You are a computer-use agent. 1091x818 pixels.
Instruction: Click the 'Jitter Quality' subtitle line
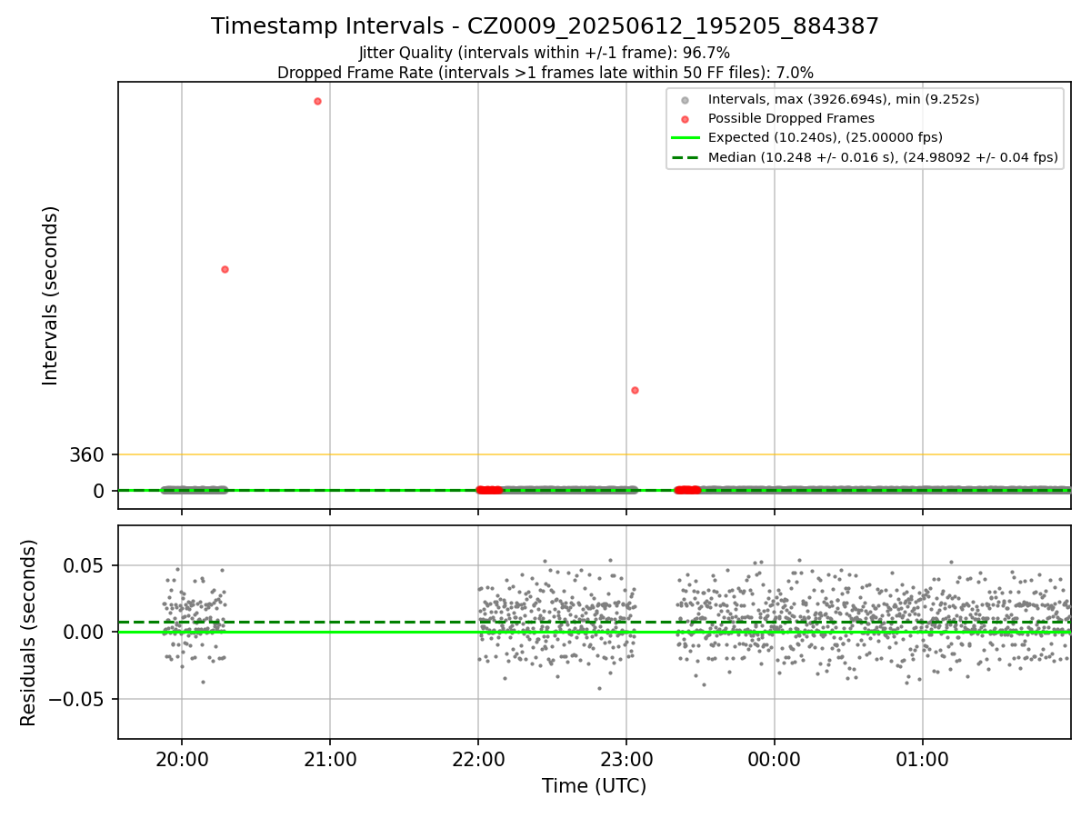tap(545, 53)
